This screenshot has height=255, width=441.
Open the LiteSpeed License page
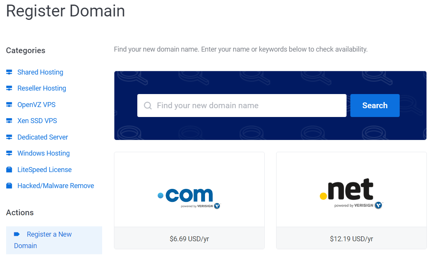[44, 169]
